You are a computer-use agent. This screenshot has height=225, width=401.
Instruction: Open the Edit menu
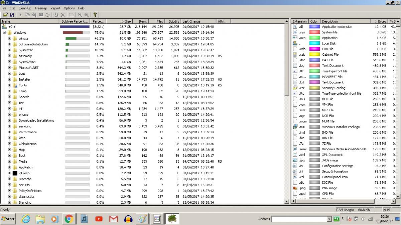(x=12, y=8)
